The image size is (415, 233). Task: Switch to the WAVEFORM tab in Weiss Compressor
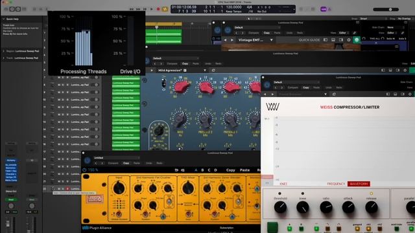[x=359, y=184]
